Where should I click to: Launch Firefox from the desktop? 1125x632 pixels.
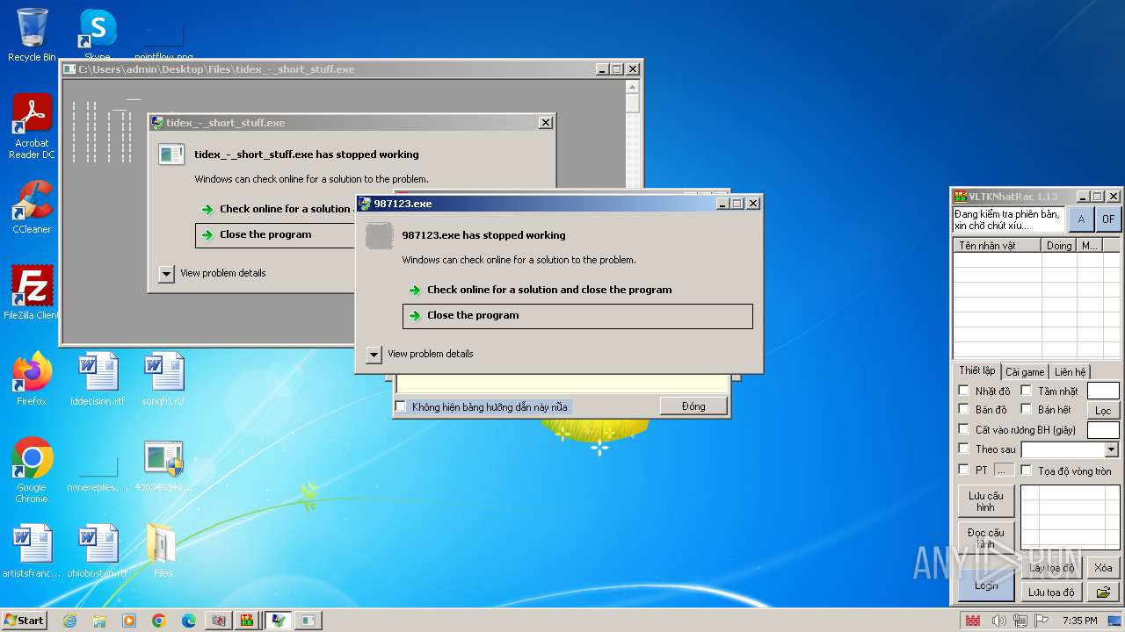pyautogui.click(x=32, y=379)
